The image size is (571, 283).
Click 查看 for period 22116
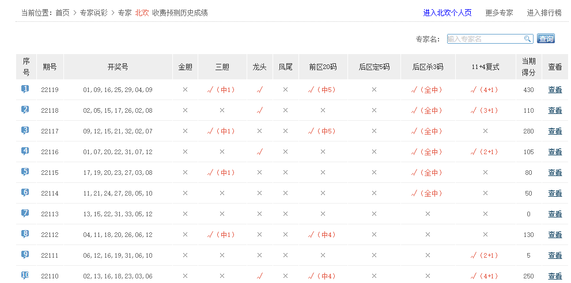pyautogui.click(x=555, y=152)
